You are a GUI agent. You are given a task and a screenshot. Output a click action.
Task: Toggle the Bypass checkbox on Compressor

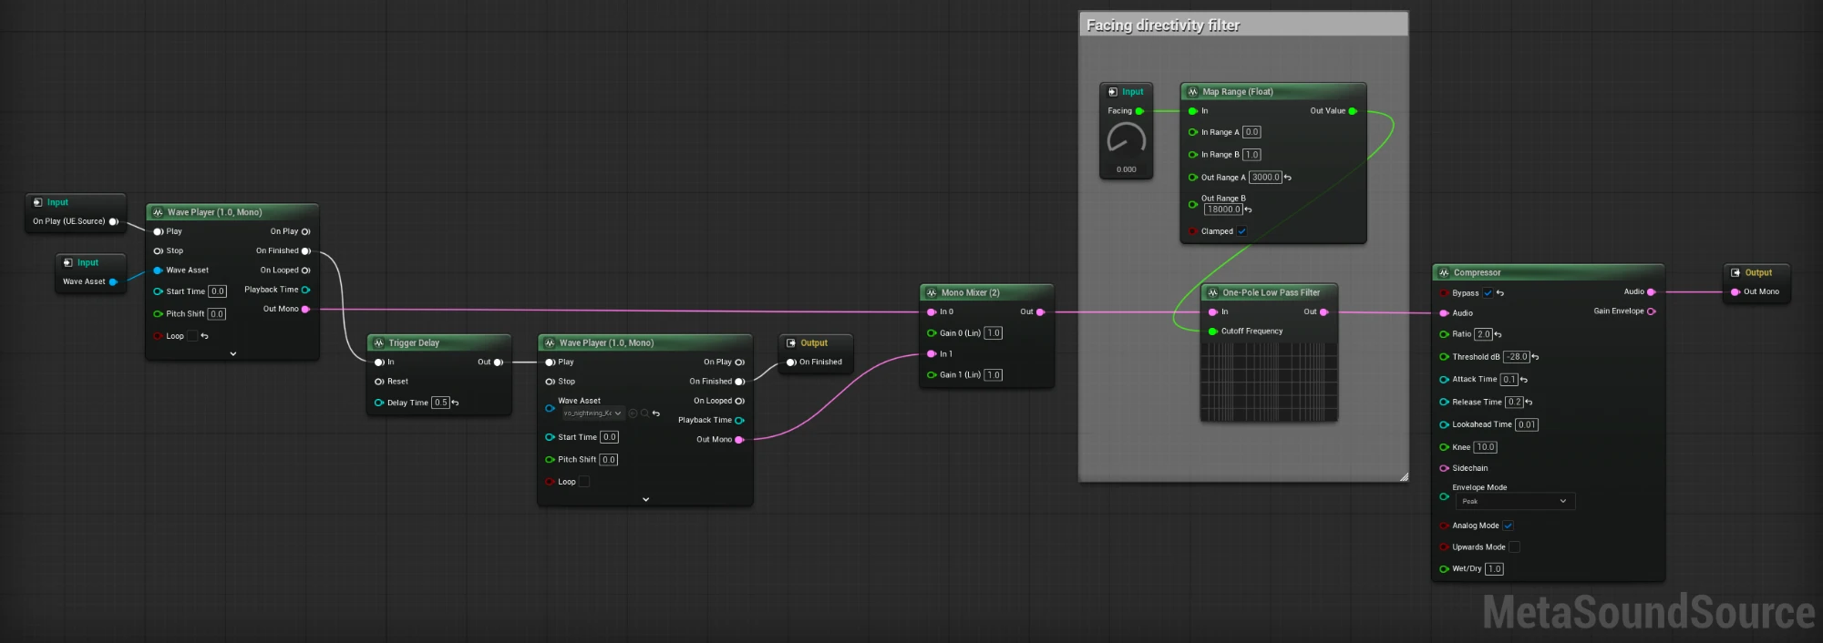(x=1488, y=293)
